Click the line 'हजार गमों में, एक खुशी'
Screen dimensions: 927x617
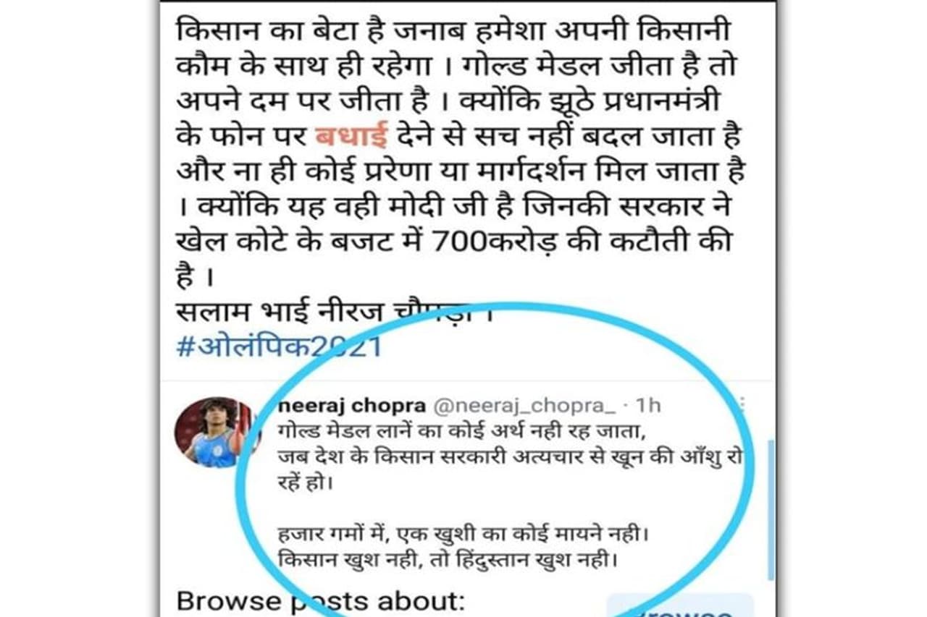pos(462,536)
